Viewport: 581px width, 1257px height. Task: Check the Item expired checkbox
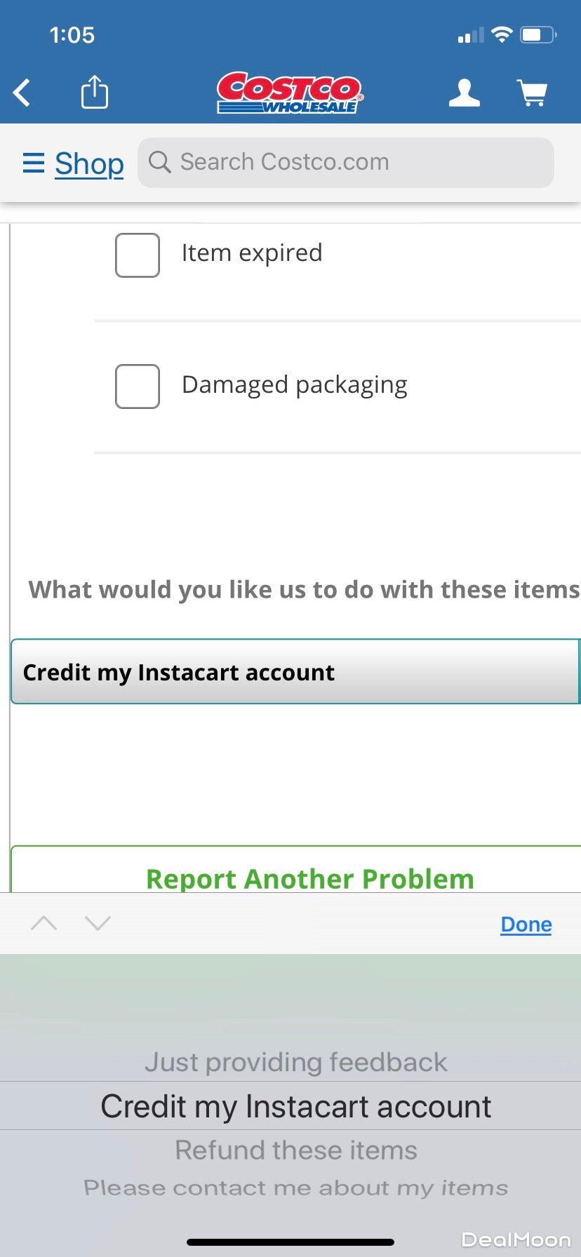point(138,255)
